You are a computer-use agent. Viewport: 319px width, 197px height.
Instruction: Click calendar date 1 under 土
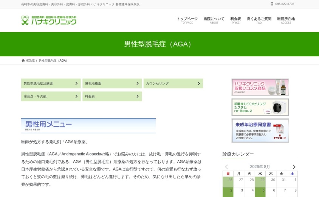pos(292,182)
